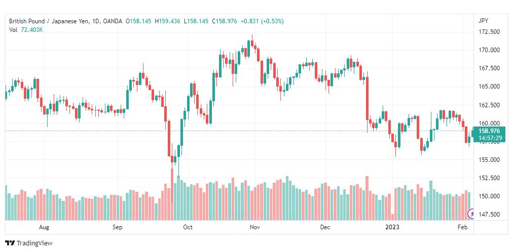Click the Feb label on time axis
Screen dimensions: 513x252
462,227
